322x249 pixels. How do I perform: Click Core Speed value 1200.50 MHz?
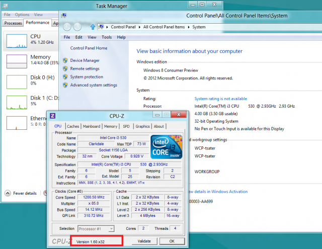pyautogui.click(x=94, y=197)
